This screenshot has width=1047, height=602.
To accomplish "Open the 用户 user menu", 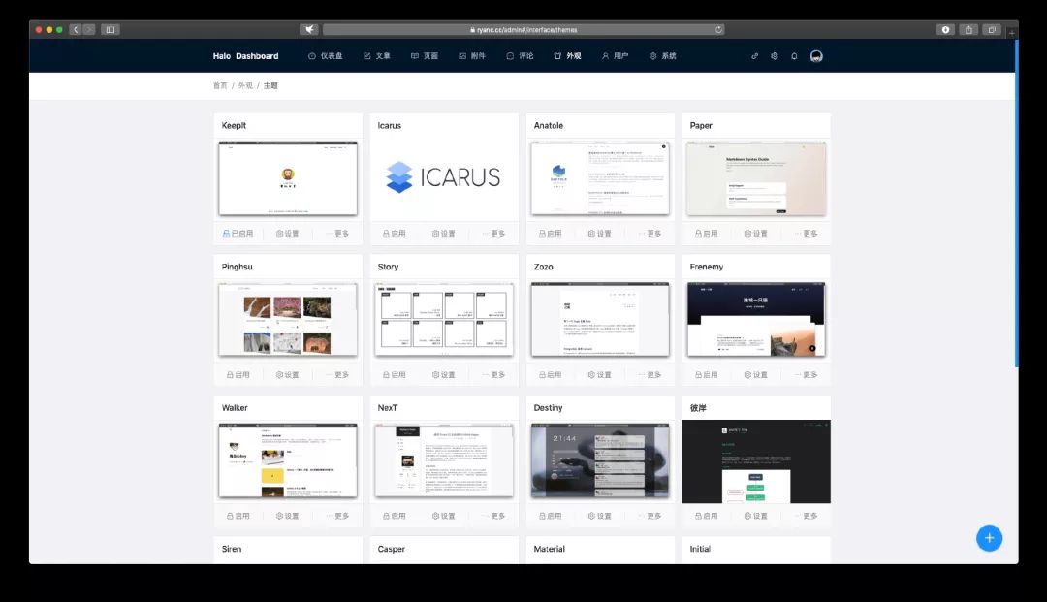I will pos(615,56).
